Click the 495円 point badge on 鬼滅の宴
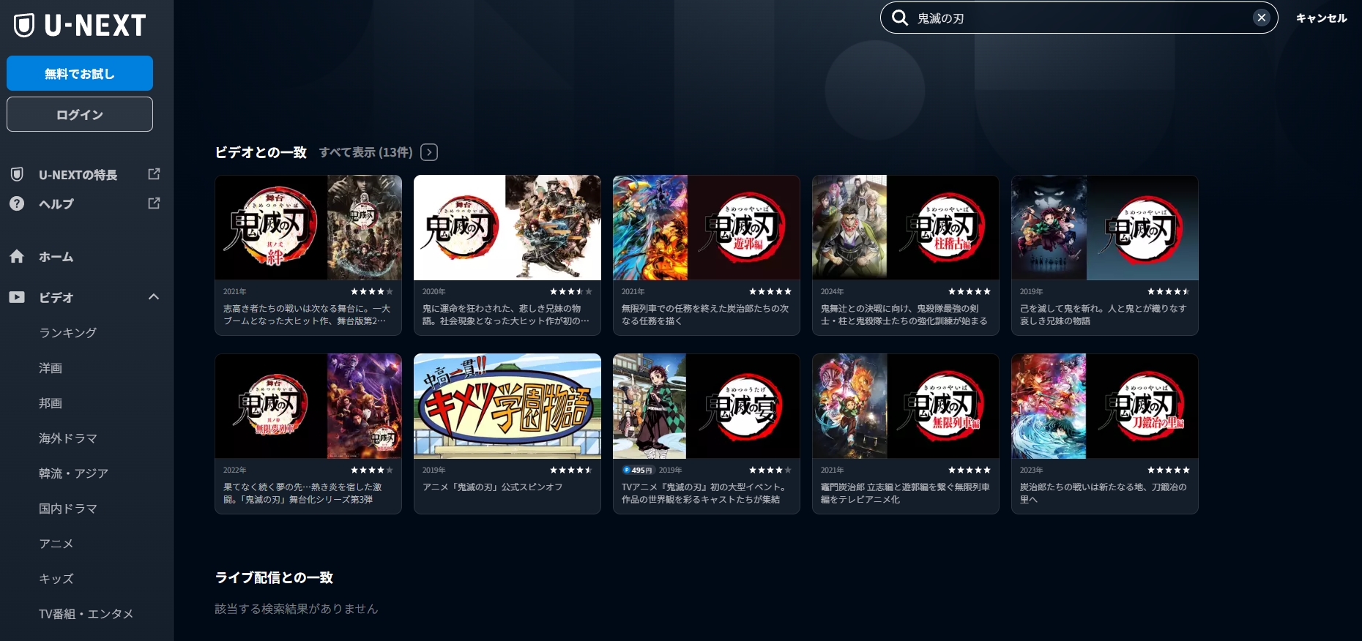 [x=638, y=470]
